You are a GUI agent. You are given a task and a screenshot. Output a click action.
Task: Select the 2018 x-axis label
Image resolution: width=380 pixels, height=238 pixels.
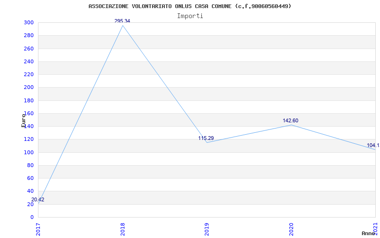tap(123, 229)
